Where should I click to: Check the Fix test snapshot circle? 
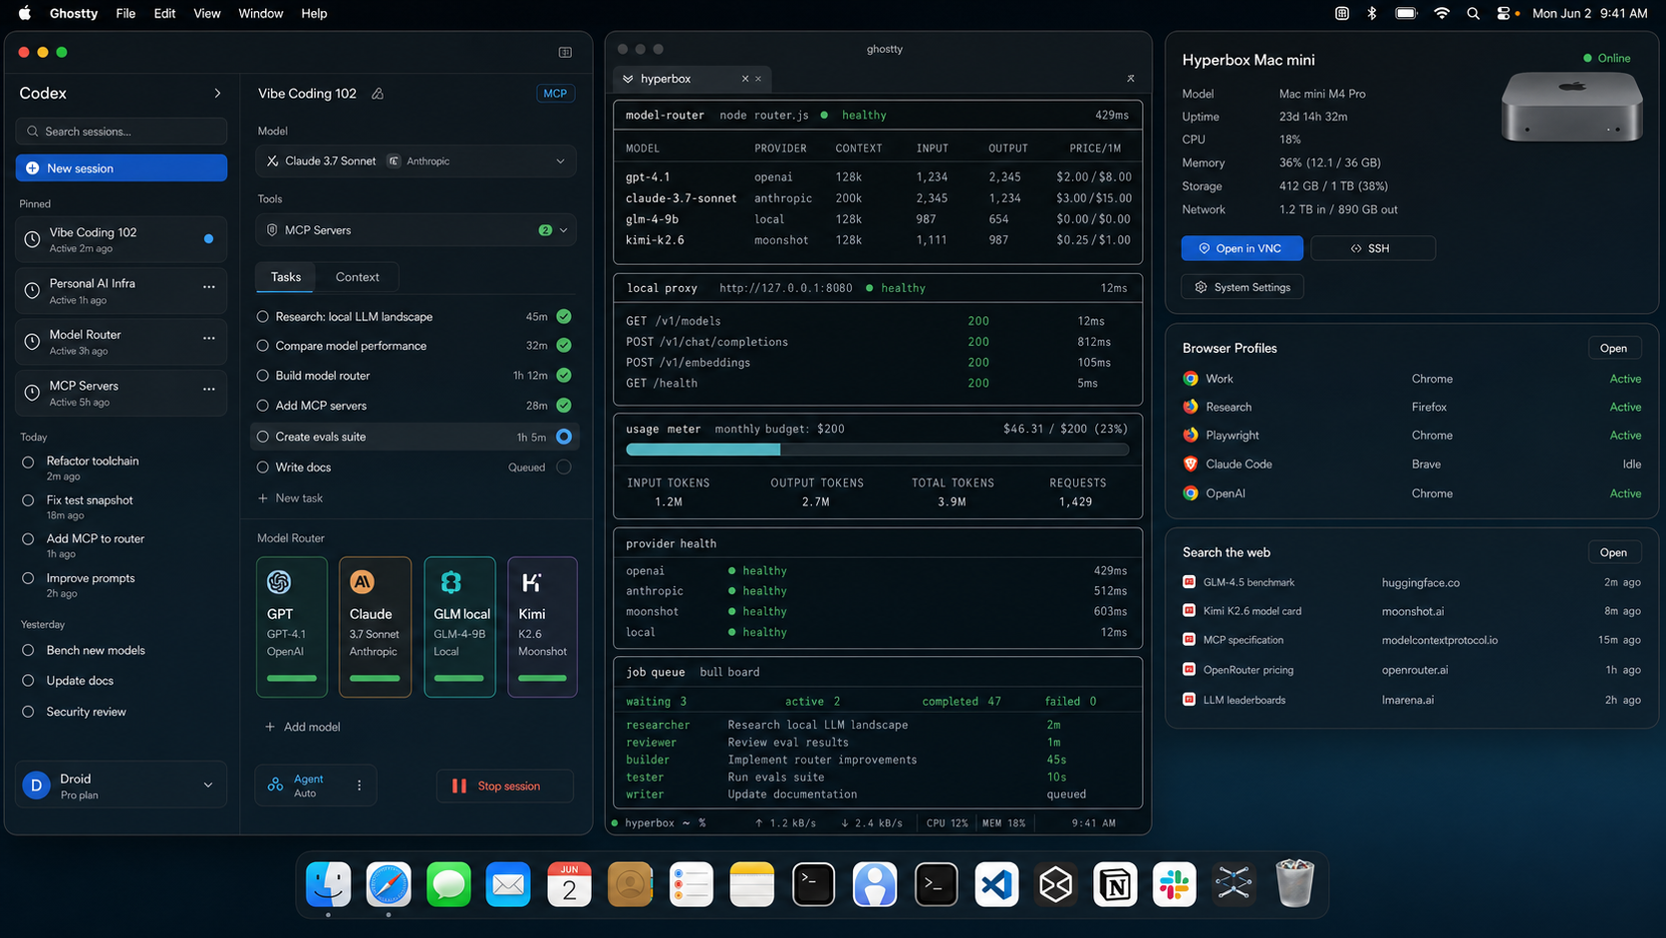click(x=28, y=500)
